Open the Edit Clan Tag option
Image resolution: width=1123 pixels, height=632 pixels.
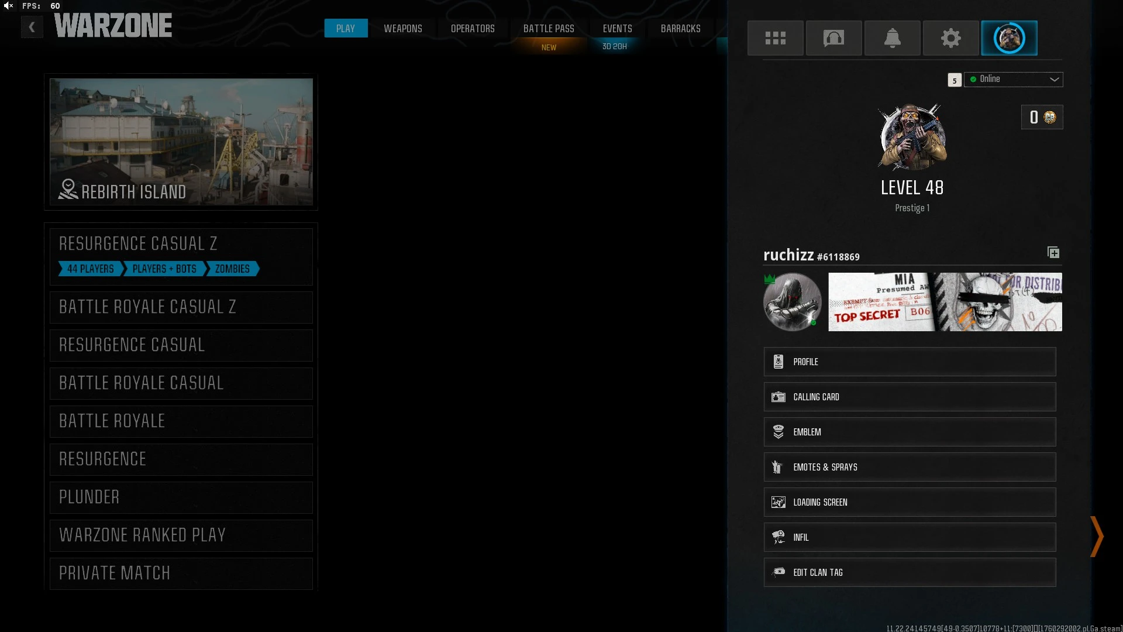tap(910, 572)
